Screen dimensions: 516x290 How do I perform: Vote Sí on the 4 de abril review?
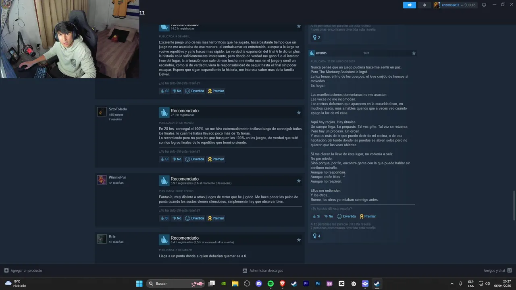164,91
